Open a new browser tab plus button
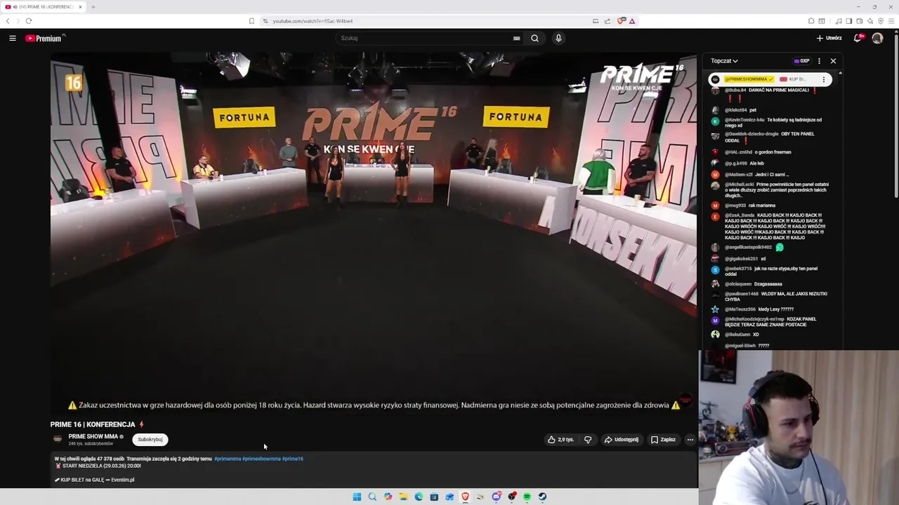 pos(93,7)
